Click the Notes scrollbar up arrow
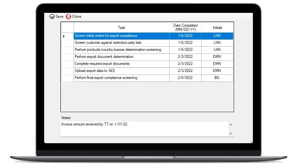 tap(231, 125)
